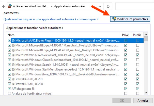Toggle Affichage sans fil name checkbox
Image resolution: width=154 pixels, height=106 pixels.
tap(9, 88)
